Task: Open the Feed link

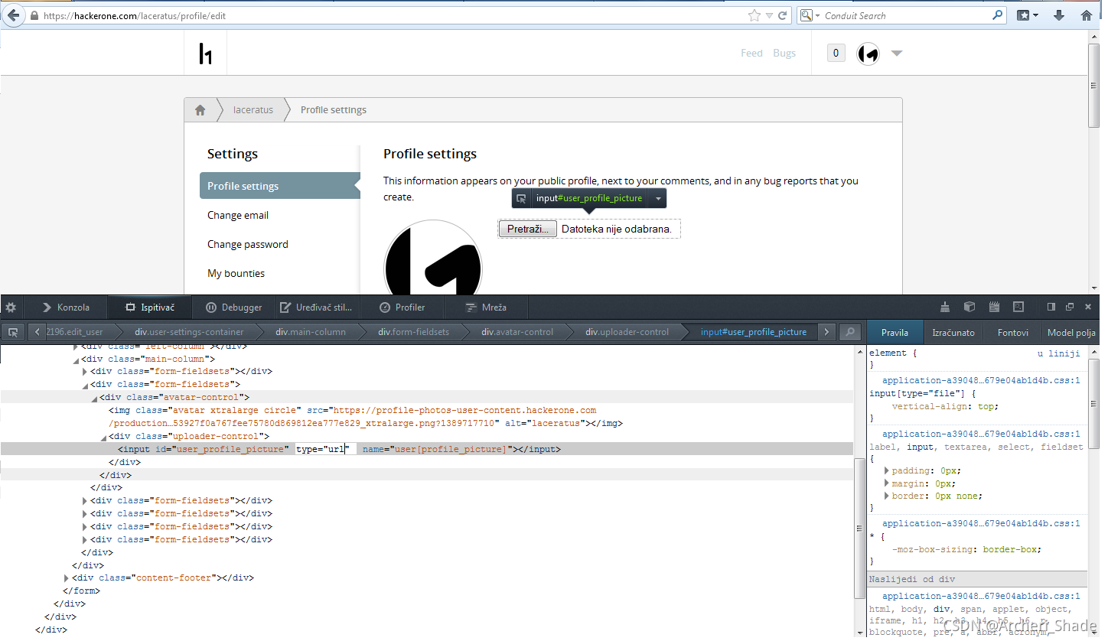Action: (751, 53)
